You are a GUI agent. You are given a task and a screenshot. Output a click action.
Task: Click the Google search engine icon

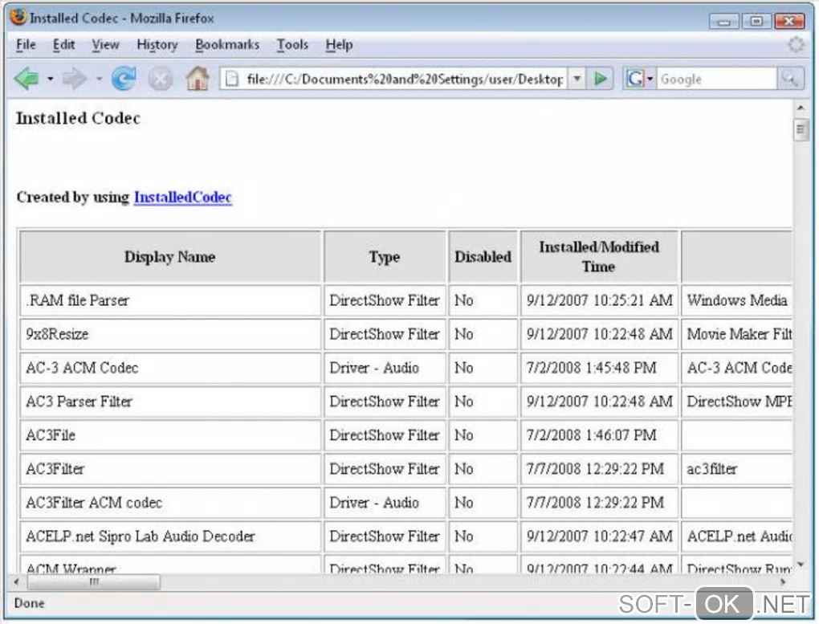634,79
